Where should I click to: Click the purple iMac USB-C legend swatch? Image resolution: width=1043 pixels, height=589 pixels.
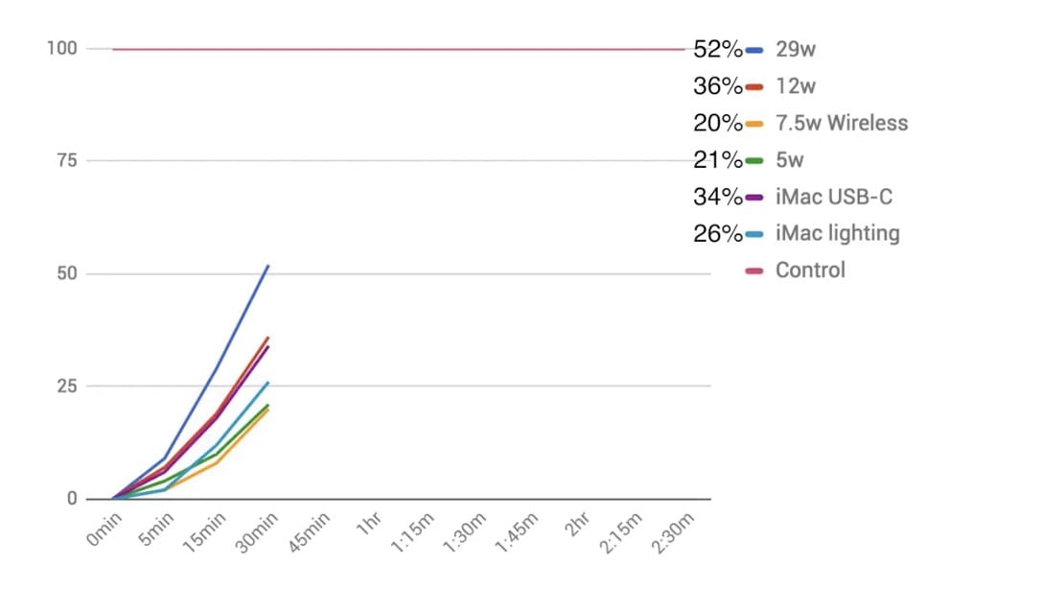753,197
